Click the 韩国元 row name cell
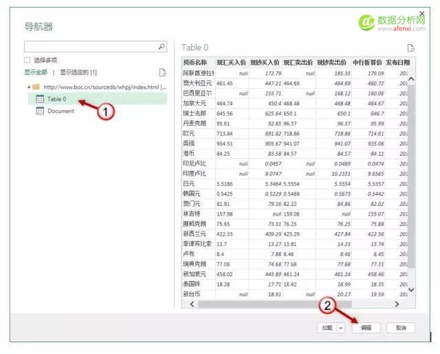This screenshot has width=440, height=354. [198, 194]
